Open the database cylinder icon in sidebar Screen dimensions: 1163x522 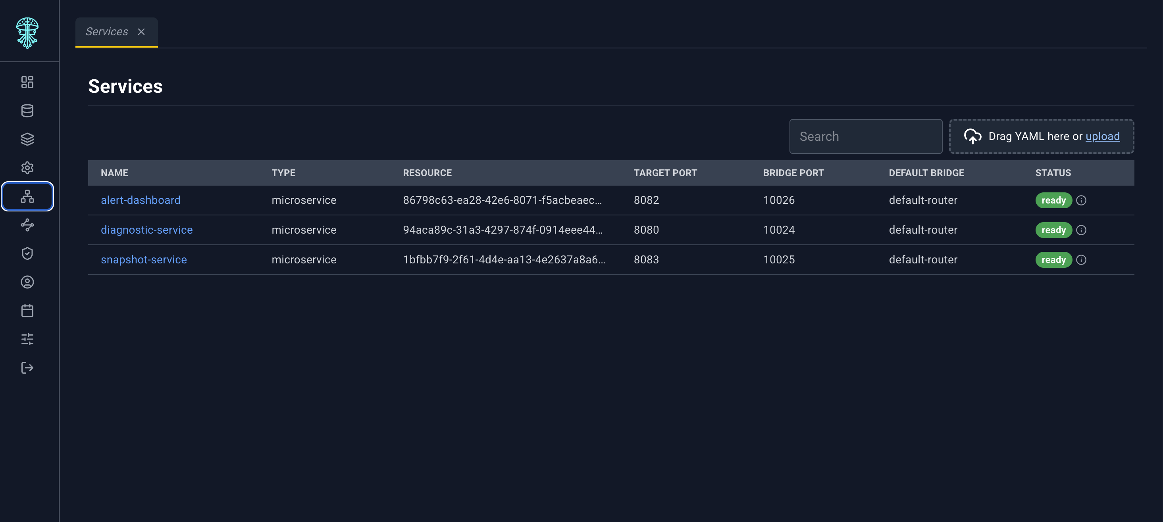pos(27,111)
